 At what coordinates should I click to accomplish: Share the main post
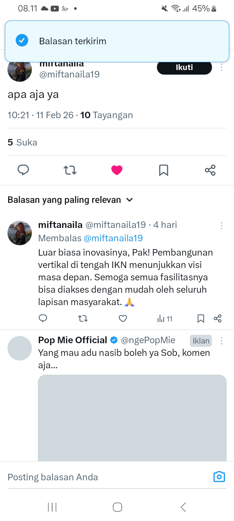click(x=210, y=170)
